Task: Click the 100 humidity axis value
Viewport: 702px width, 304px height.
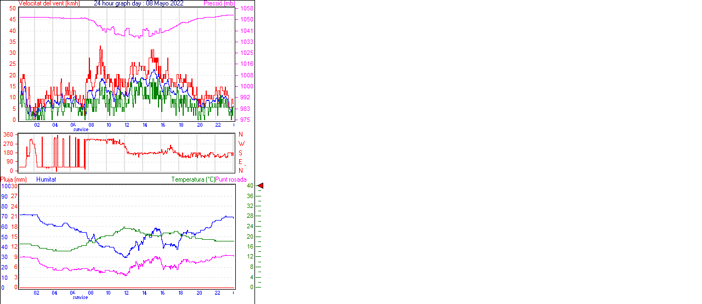Action: [x=4, y=186]
